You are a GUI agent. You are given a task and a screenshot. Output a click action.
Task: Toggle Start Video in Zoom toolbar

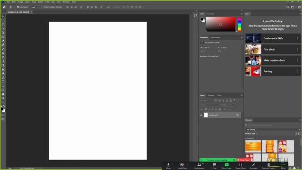[182, 165]
